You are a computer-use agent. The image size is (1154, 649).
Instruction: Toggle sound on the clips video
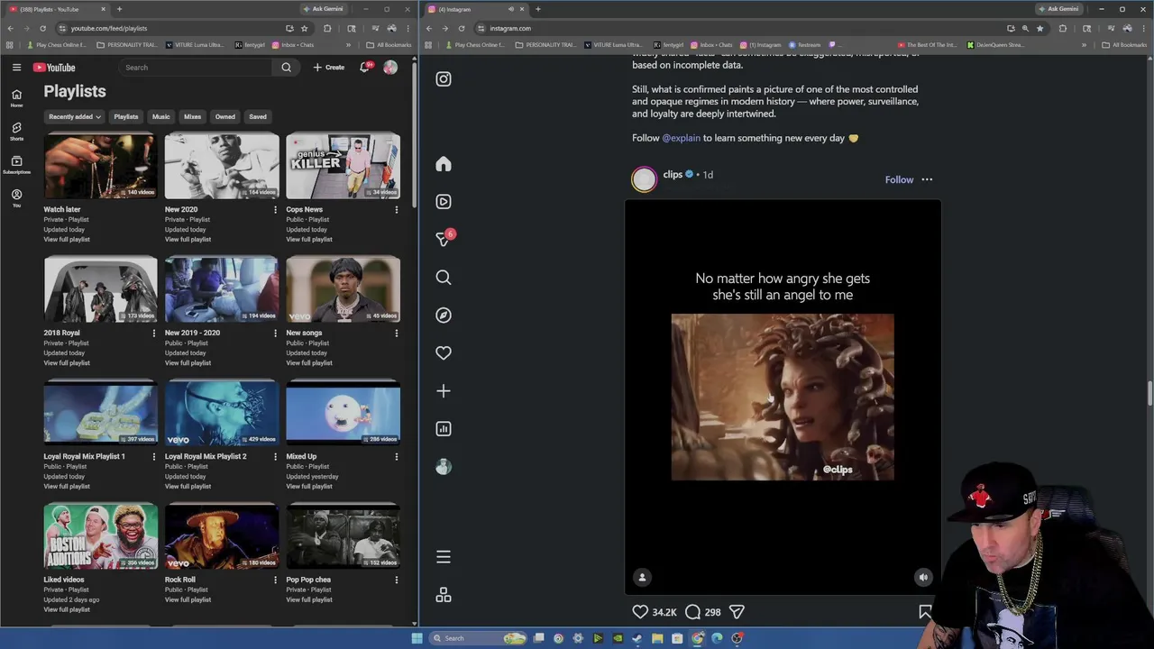point(923,577)
